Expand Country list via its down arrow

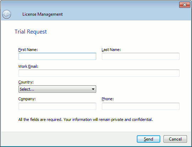coord(93,89)
